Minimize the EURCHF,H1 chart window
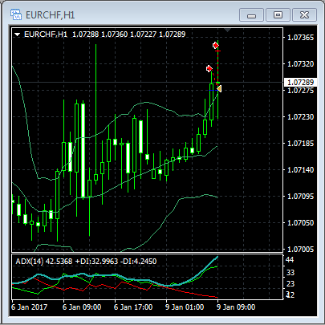The width and height of the screenshot is (325, 325). click(251, 14)
